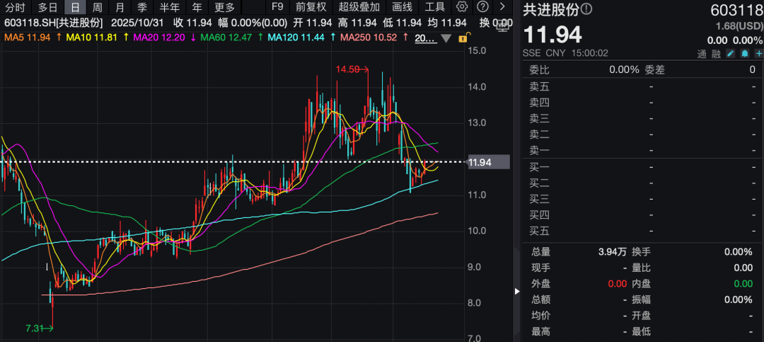Image resolution: width=764 pixels, height=342 pixels.
Task: Click the 融 margin trading tag
Action: point(716,55)
